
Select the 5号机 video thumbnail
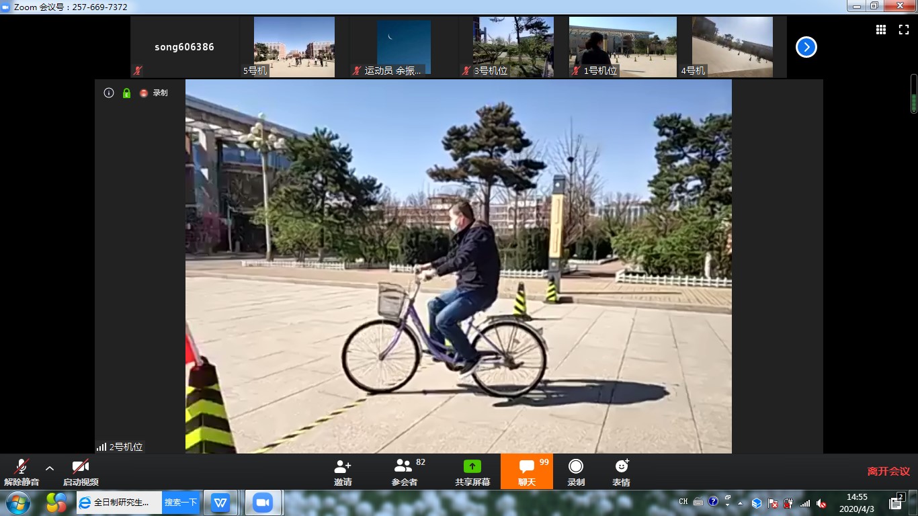[294, 47]
